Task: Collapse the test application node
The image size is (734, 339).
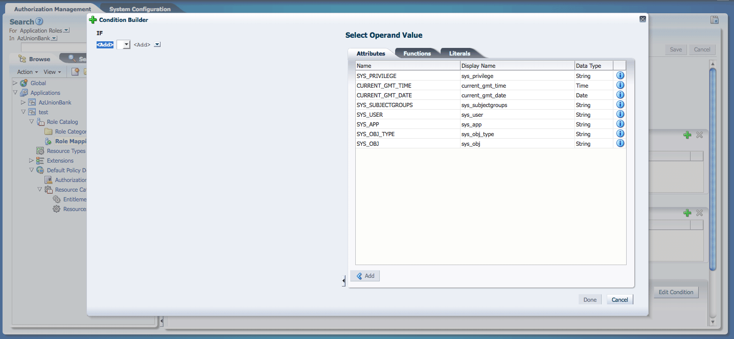Action: pyautogui.click(x=23, y=112)
